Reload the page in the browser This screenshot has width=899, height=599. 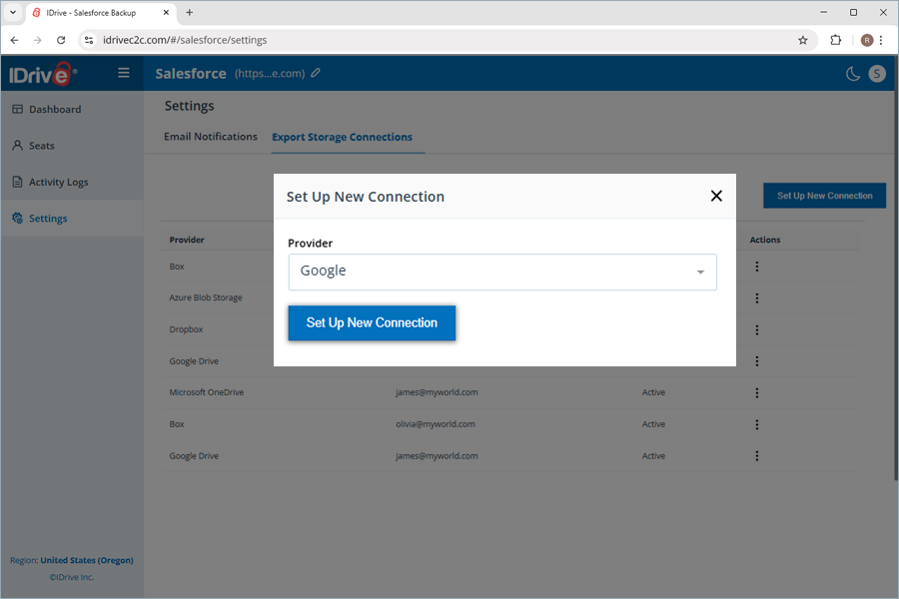[61, 40]
